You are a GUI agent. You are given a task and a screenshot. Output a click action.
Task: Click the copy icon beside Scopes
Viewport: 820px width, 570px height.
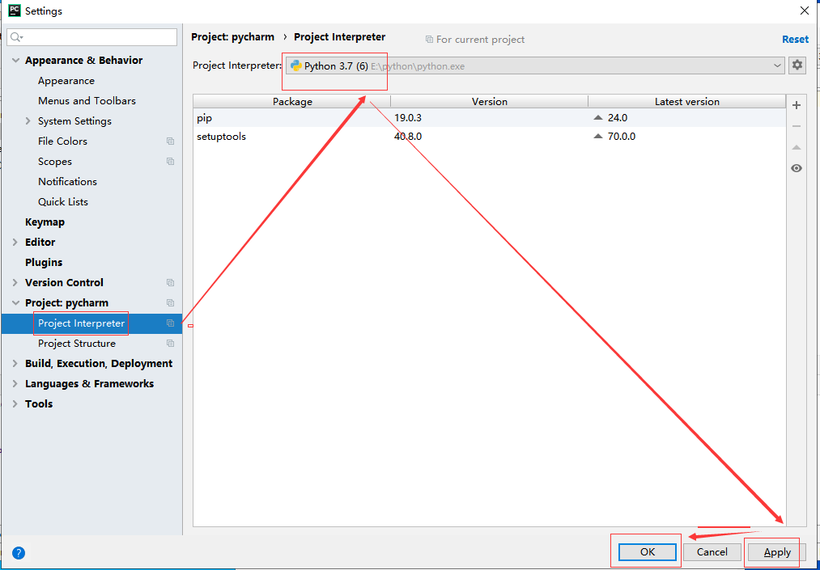[x=171, y=162]
